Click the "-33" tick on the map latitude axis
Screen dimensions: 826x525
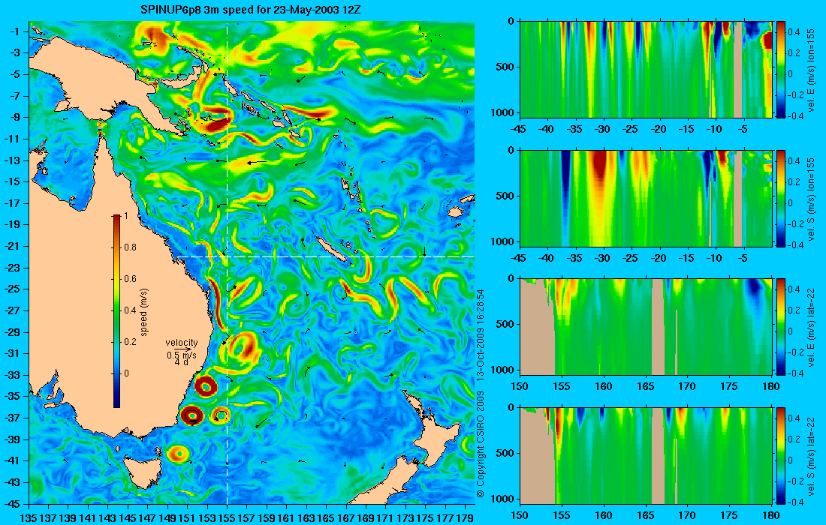pyautogui.click(x=13, y=375)
